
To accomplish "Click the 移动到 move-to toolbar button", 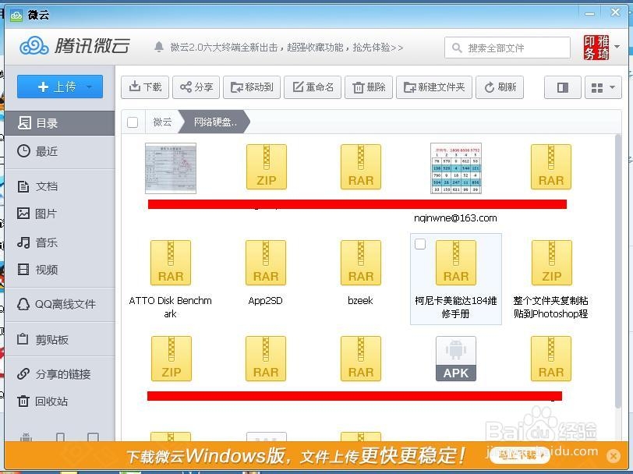I will [x=252, y=87].
